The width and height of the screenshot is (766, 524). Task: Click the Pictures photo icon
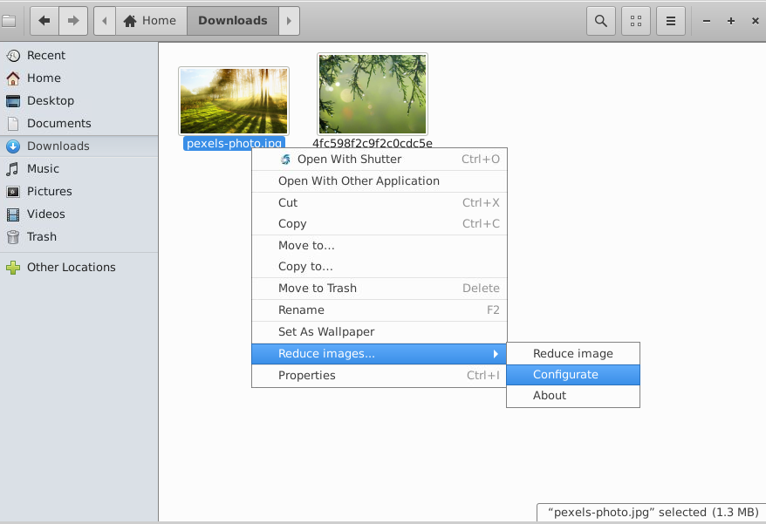pos(13,192)
